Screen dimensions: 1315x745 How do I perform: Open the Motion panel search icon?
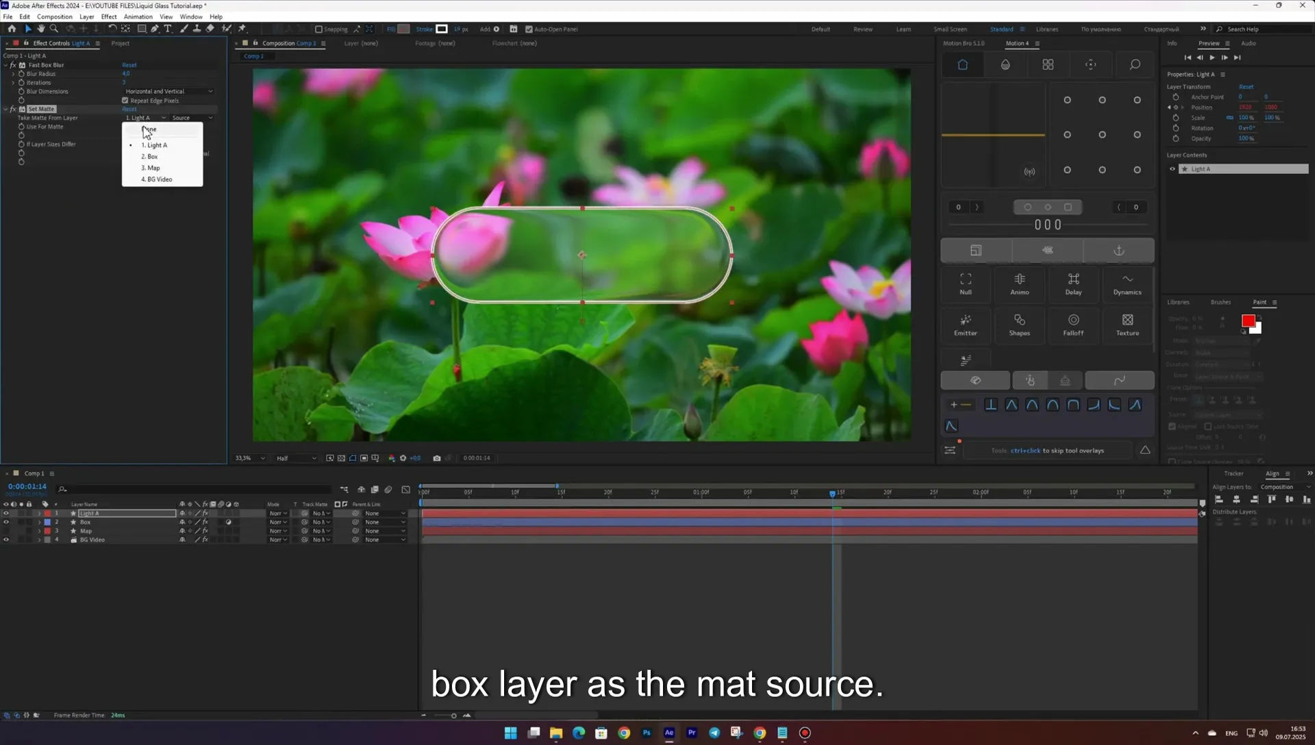(x=1135, y=64)
